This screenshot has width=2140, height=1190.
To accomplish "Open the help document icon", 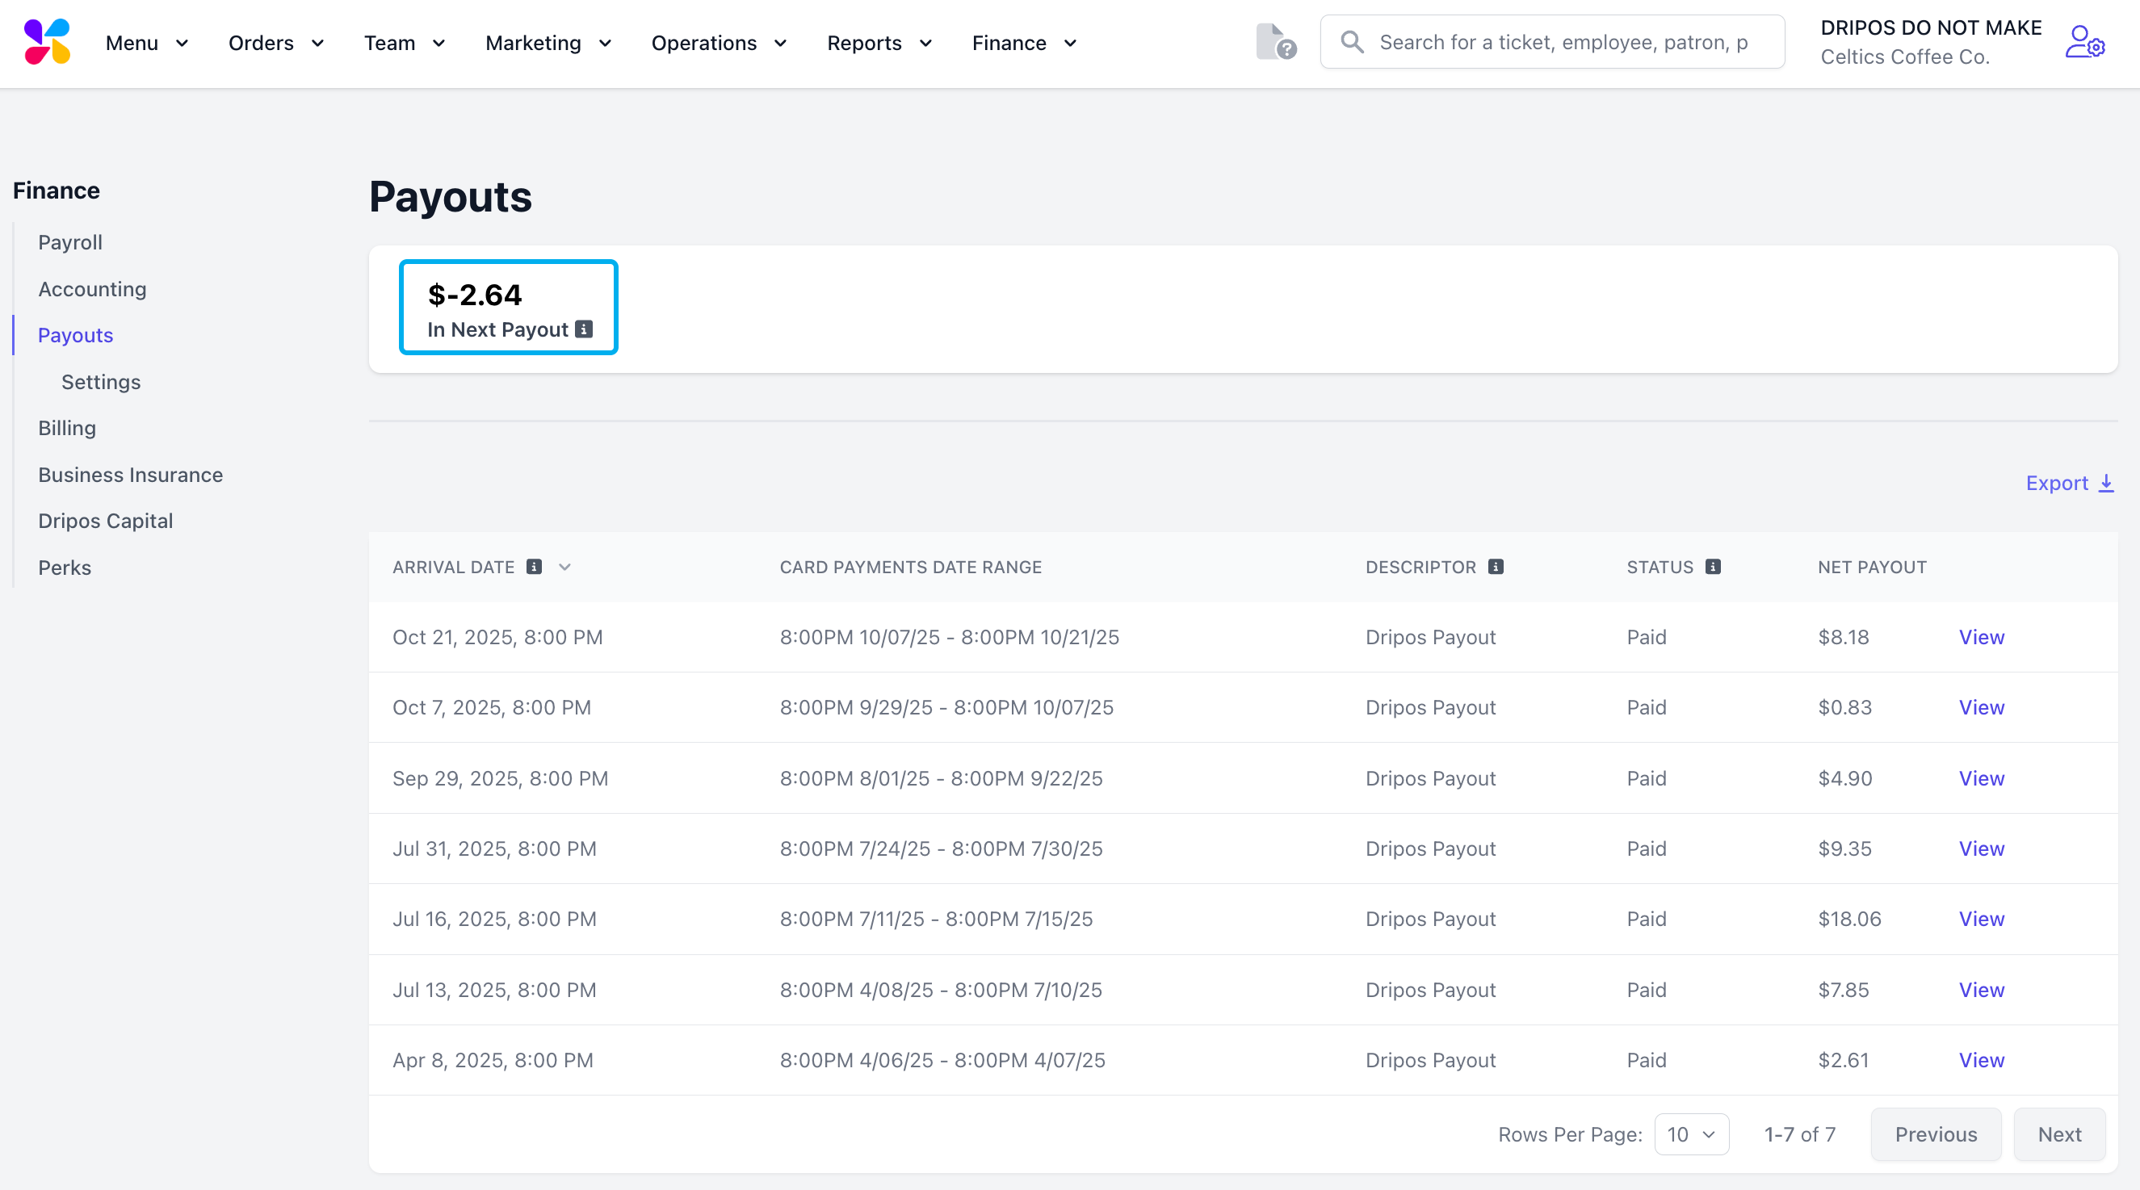I will pyautogui.click(x=1275, y=41).
